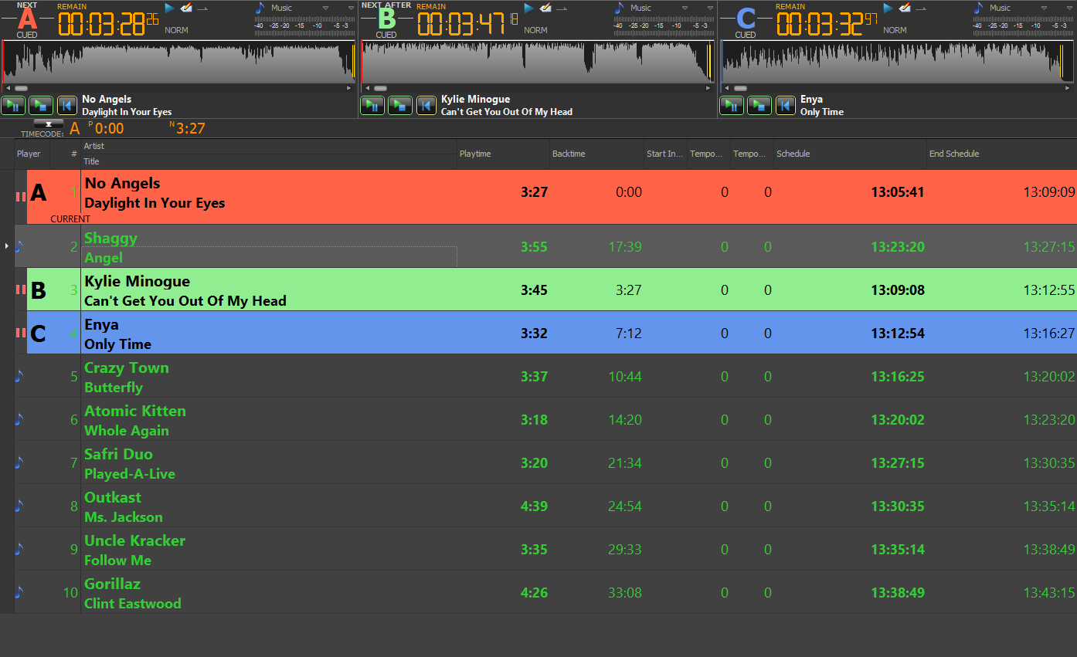
Task: Select the Crazy Town Butterfly playlist row
Action: tap(309, 377)
